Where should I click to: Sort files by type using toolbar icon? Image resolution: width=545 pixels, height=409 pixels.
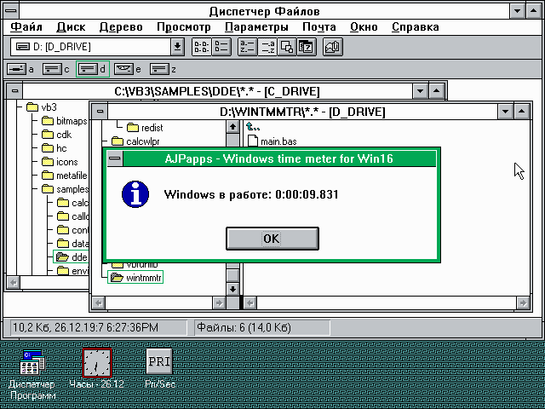click(x=267, y=47)
